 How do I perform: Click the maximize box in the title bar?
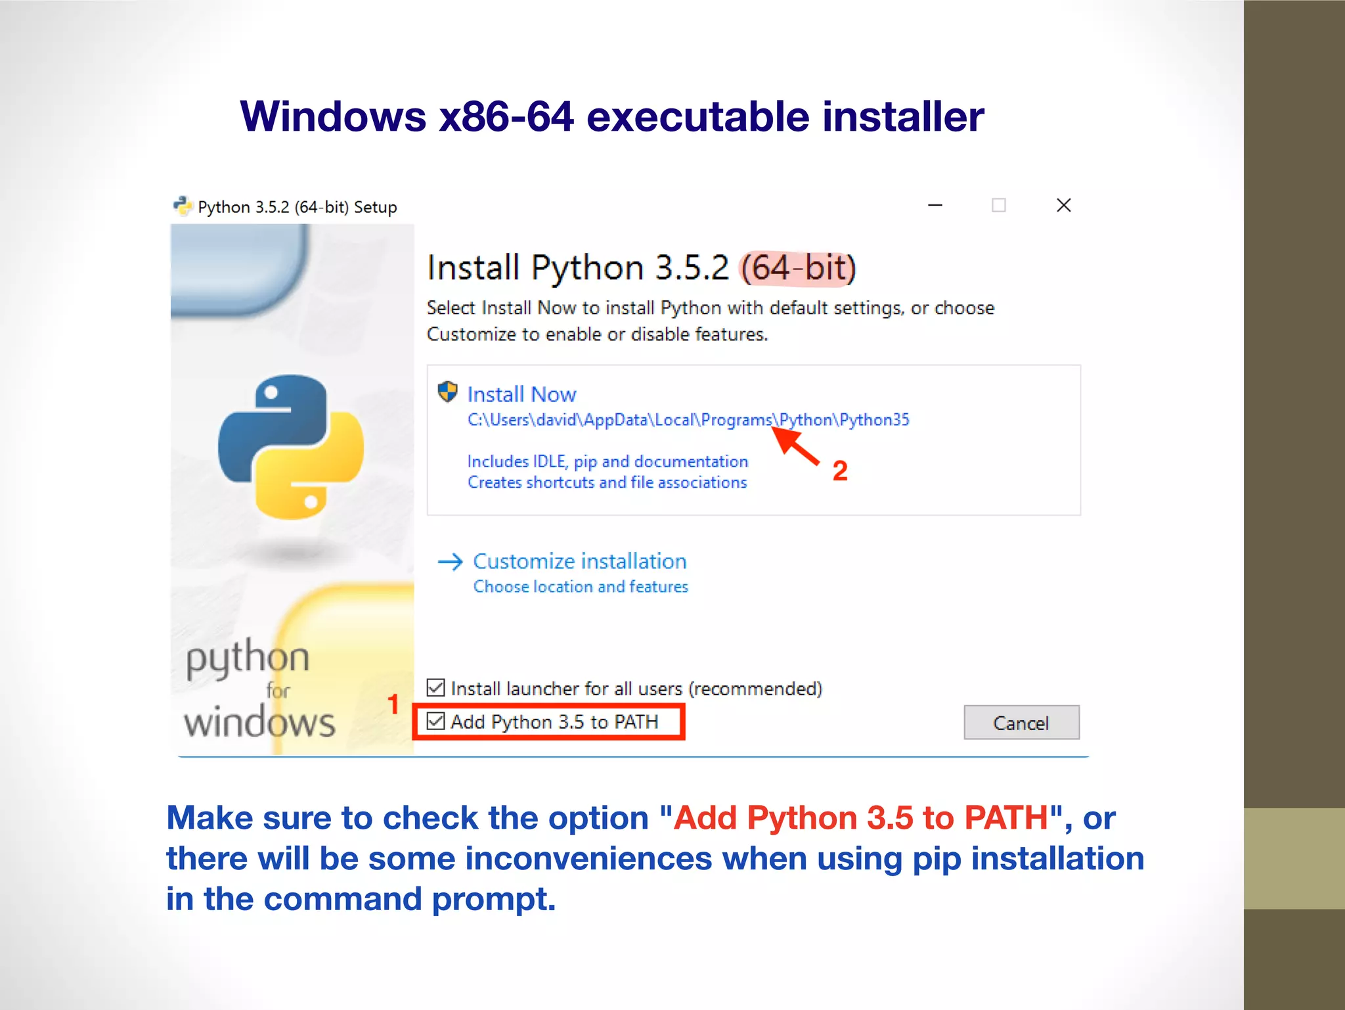point(998,206)
